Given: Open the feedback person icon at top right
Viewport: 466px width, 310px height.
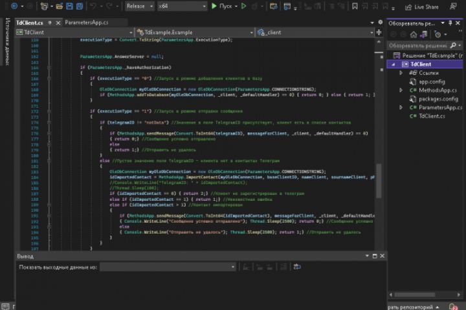Looking at the screenshot, I should click(453, 6).
